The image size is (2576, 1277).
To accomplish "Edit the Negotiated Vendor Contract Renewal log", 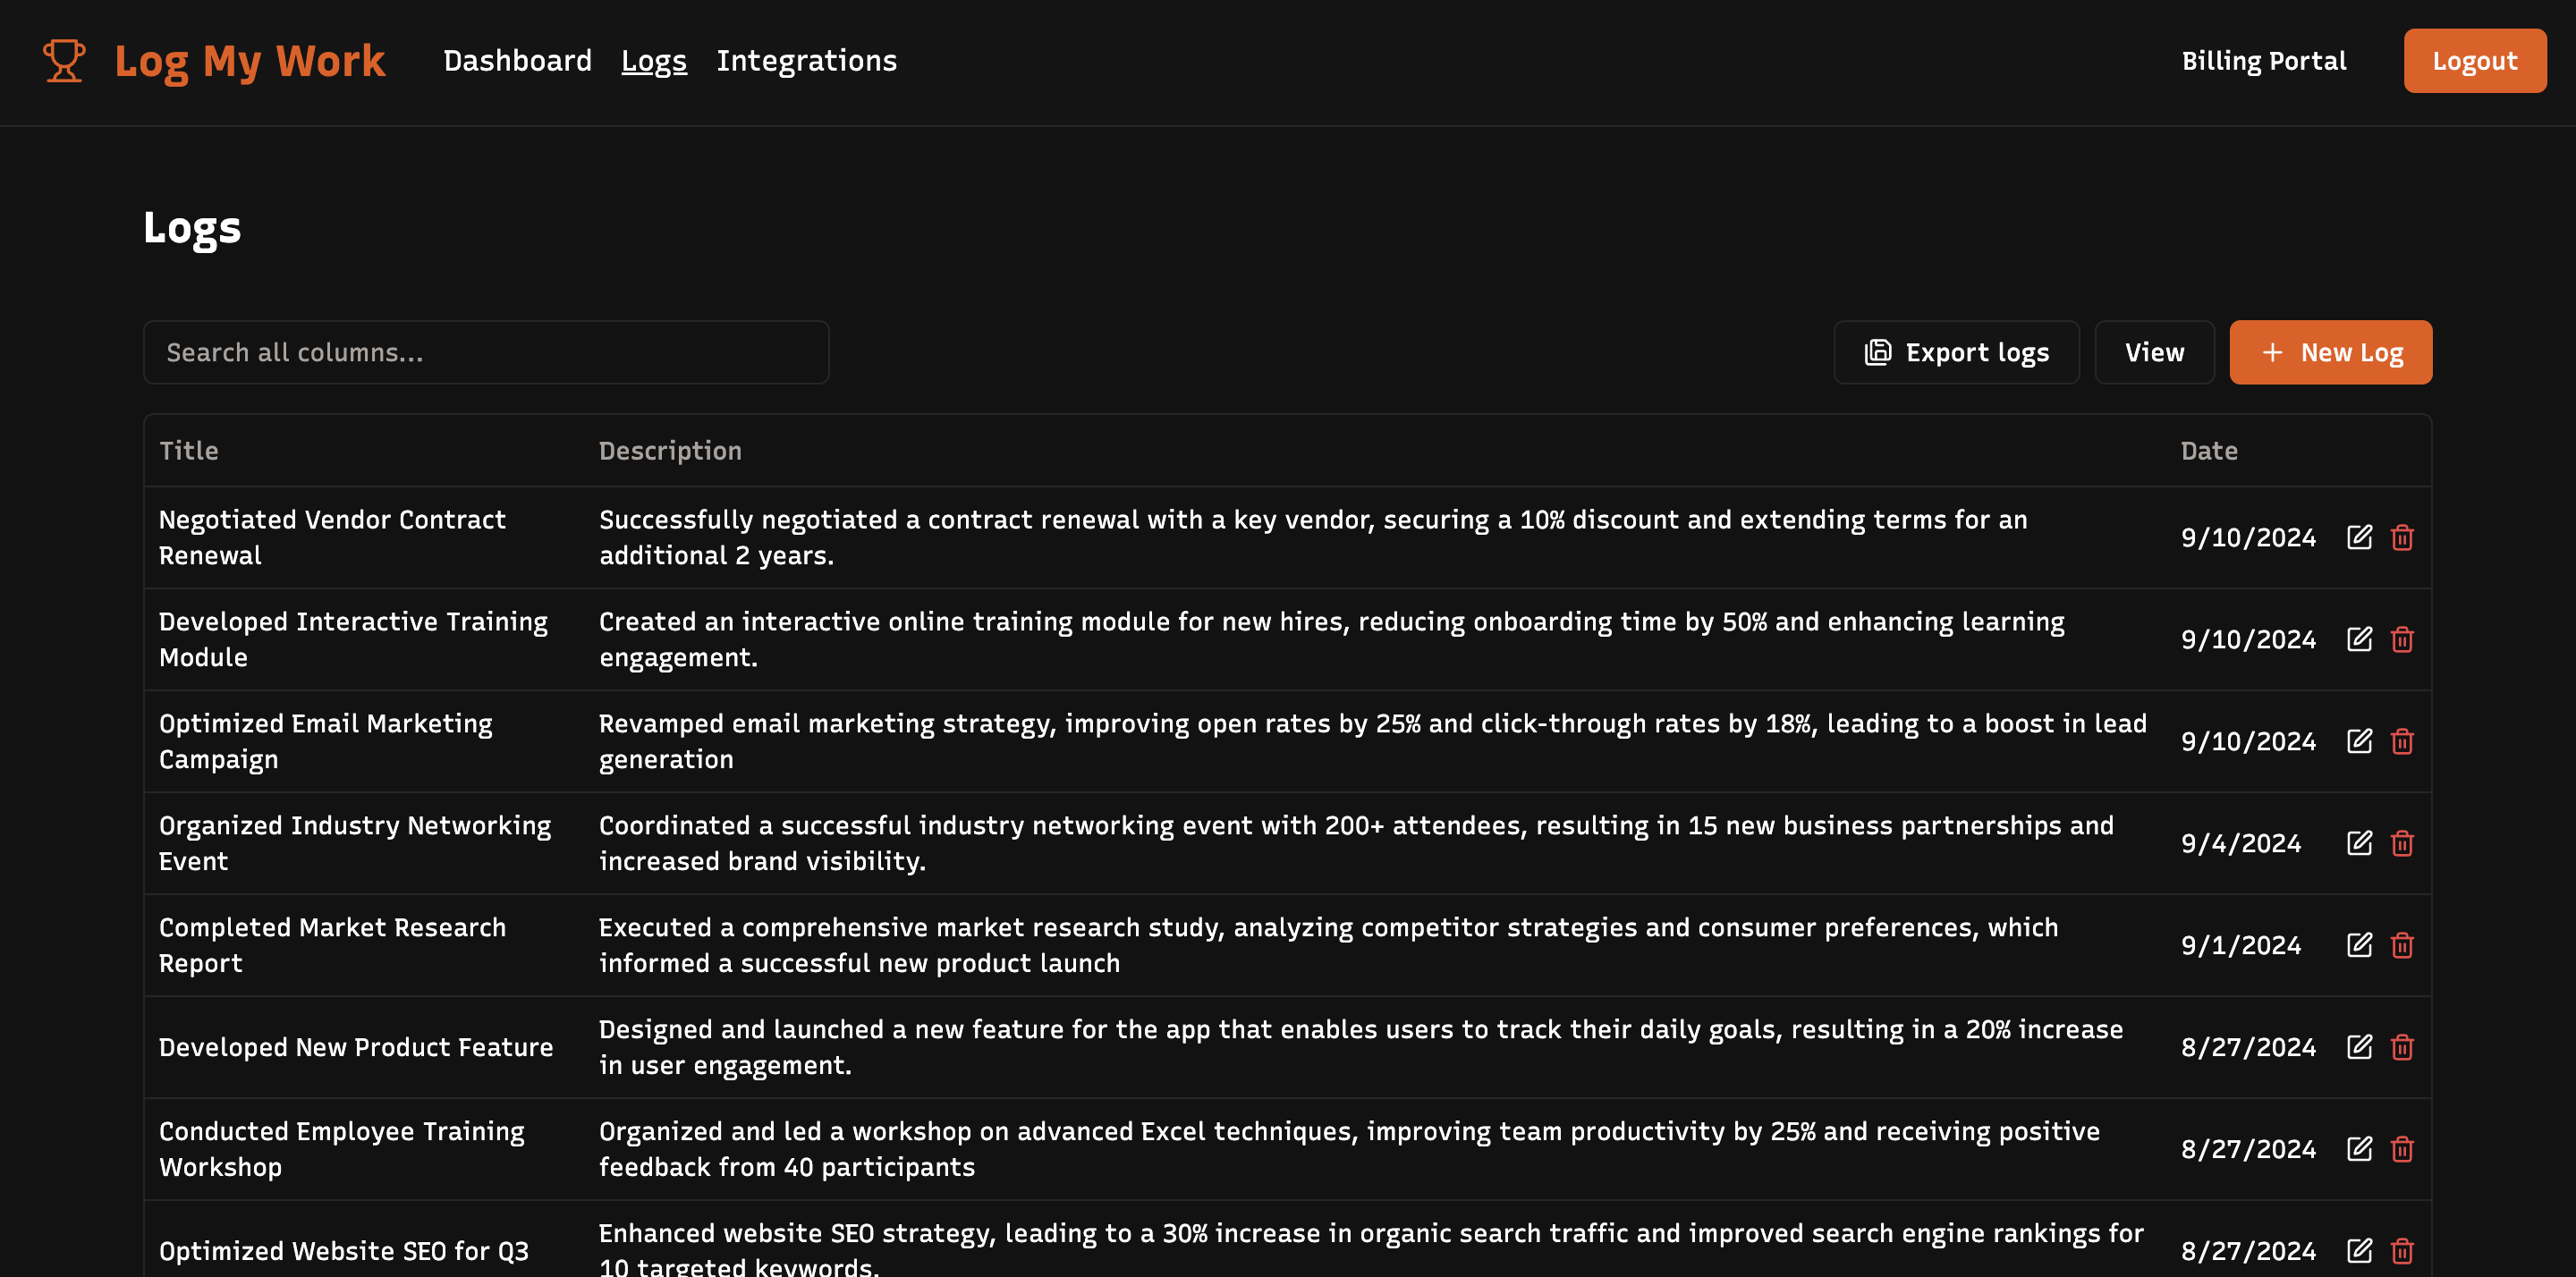I will [x=2359, y=537].
